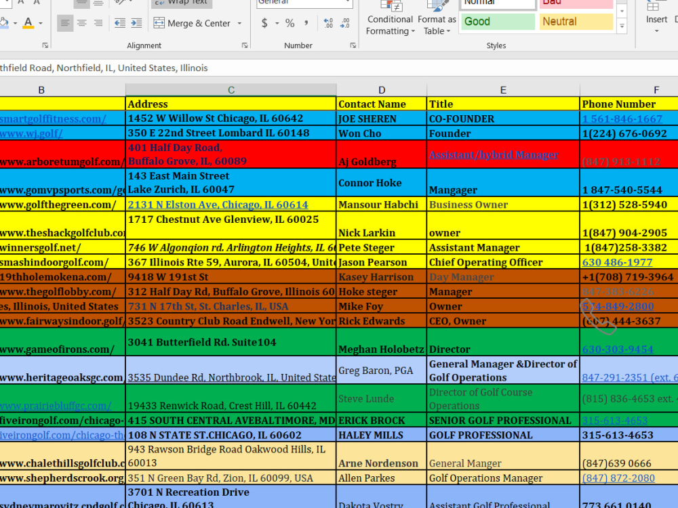Click the Decrease Decimal icon

coord(345,23)
